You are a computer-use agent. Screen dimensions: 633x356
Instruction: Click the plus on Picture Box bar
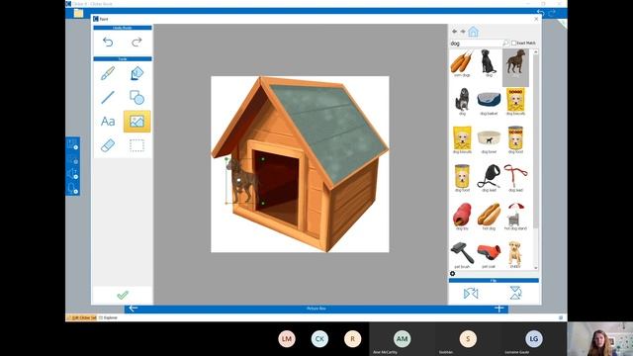(498, 309)
